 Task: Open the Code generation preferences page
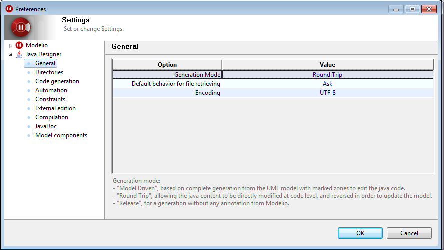pyautogui.click(x=57, y=81)
